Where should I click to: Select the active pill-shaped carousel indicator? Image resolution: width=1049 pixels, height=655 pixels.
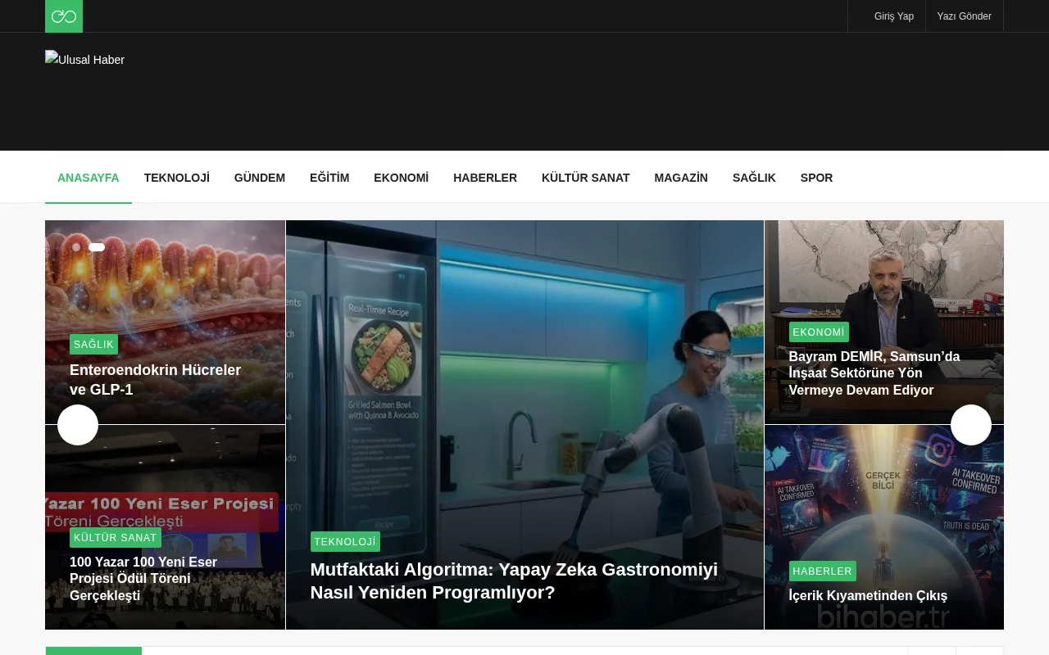click(97, 247)
